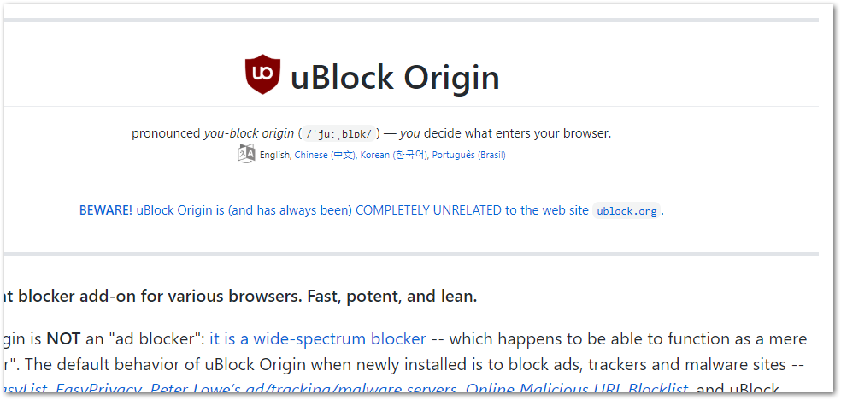Click the /ˈjuːˌblɒk/ pronunciation code
This screenshot has width=841, height=400.
click(x=339, y=134)
